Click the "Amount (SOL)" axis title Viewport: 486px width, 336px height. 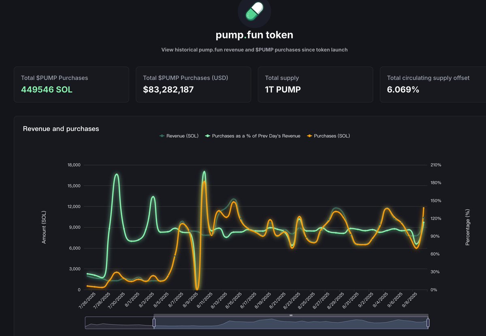pos(44,227)
